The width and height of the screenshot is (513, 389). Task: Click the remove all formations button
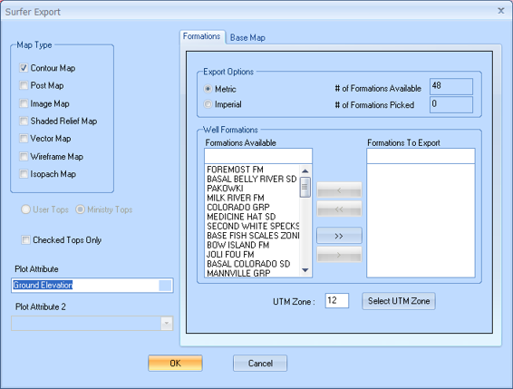point(339,209)
